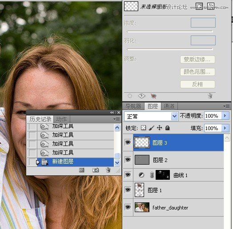
Task: Click the curves adjustment icon on 曲线 1
Action: (141, 175)
